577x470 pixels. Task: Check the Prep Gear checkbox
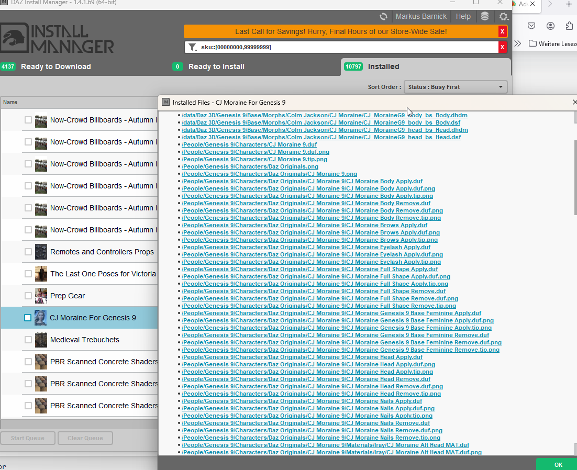(x=28, y=296)
